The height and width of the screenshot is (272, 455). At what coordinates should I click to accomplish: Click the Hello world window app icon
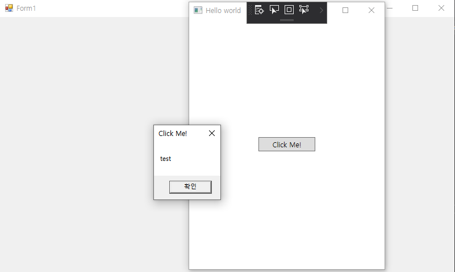[x=198, y=10]
